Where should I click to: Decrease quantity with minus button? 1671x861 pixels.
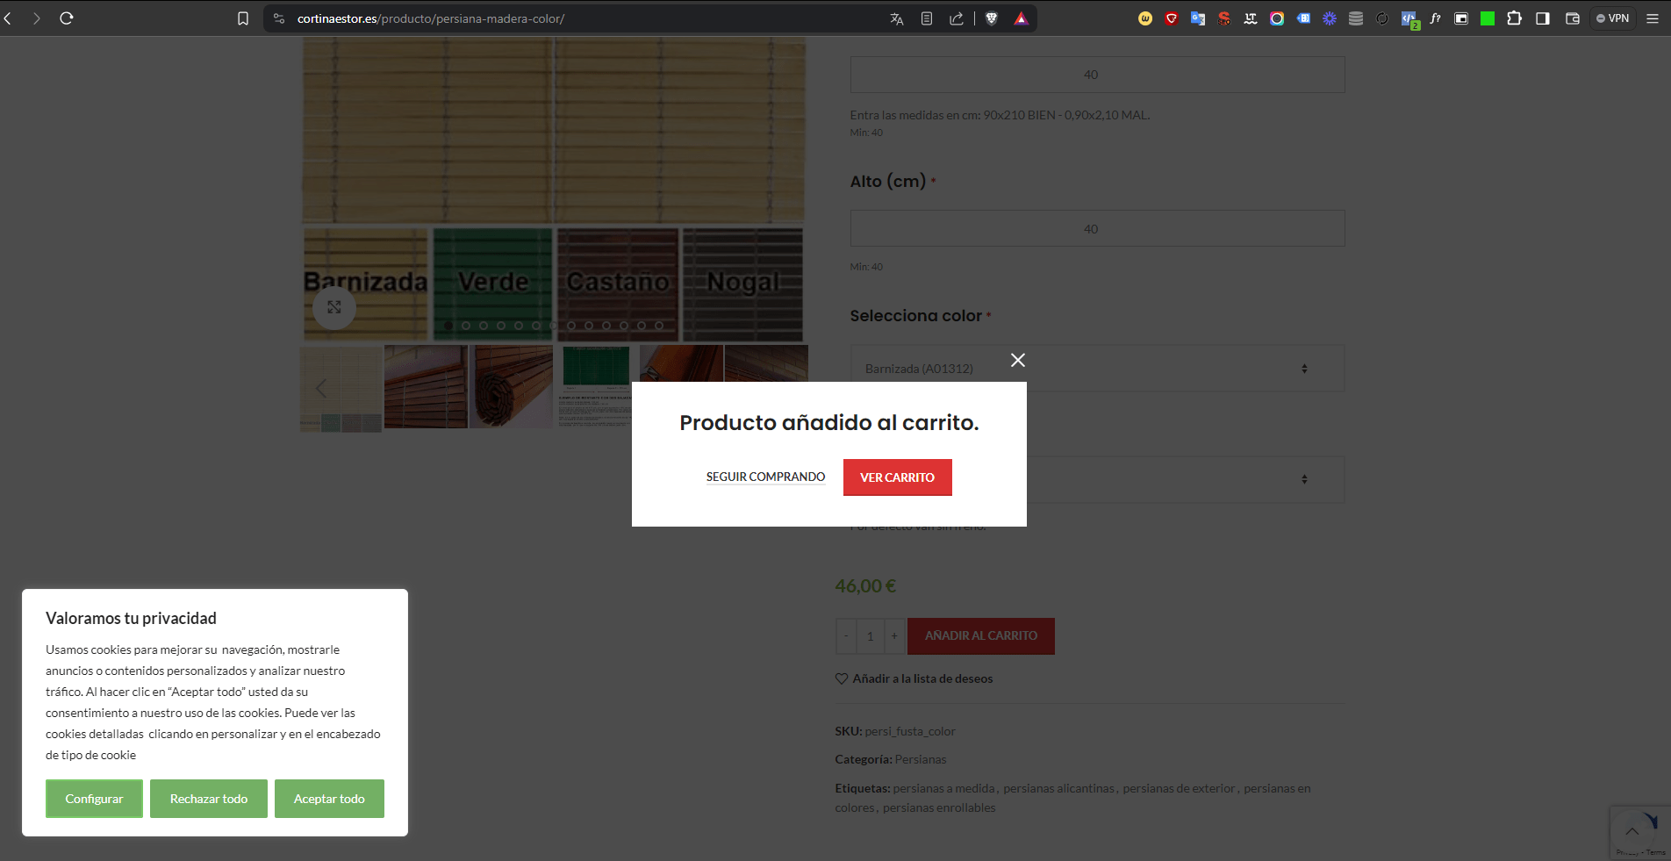tap(846, 635)
